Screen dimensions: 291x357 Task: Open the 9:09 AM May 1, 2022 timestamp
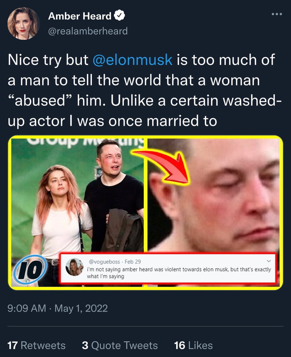click(58, 309)
